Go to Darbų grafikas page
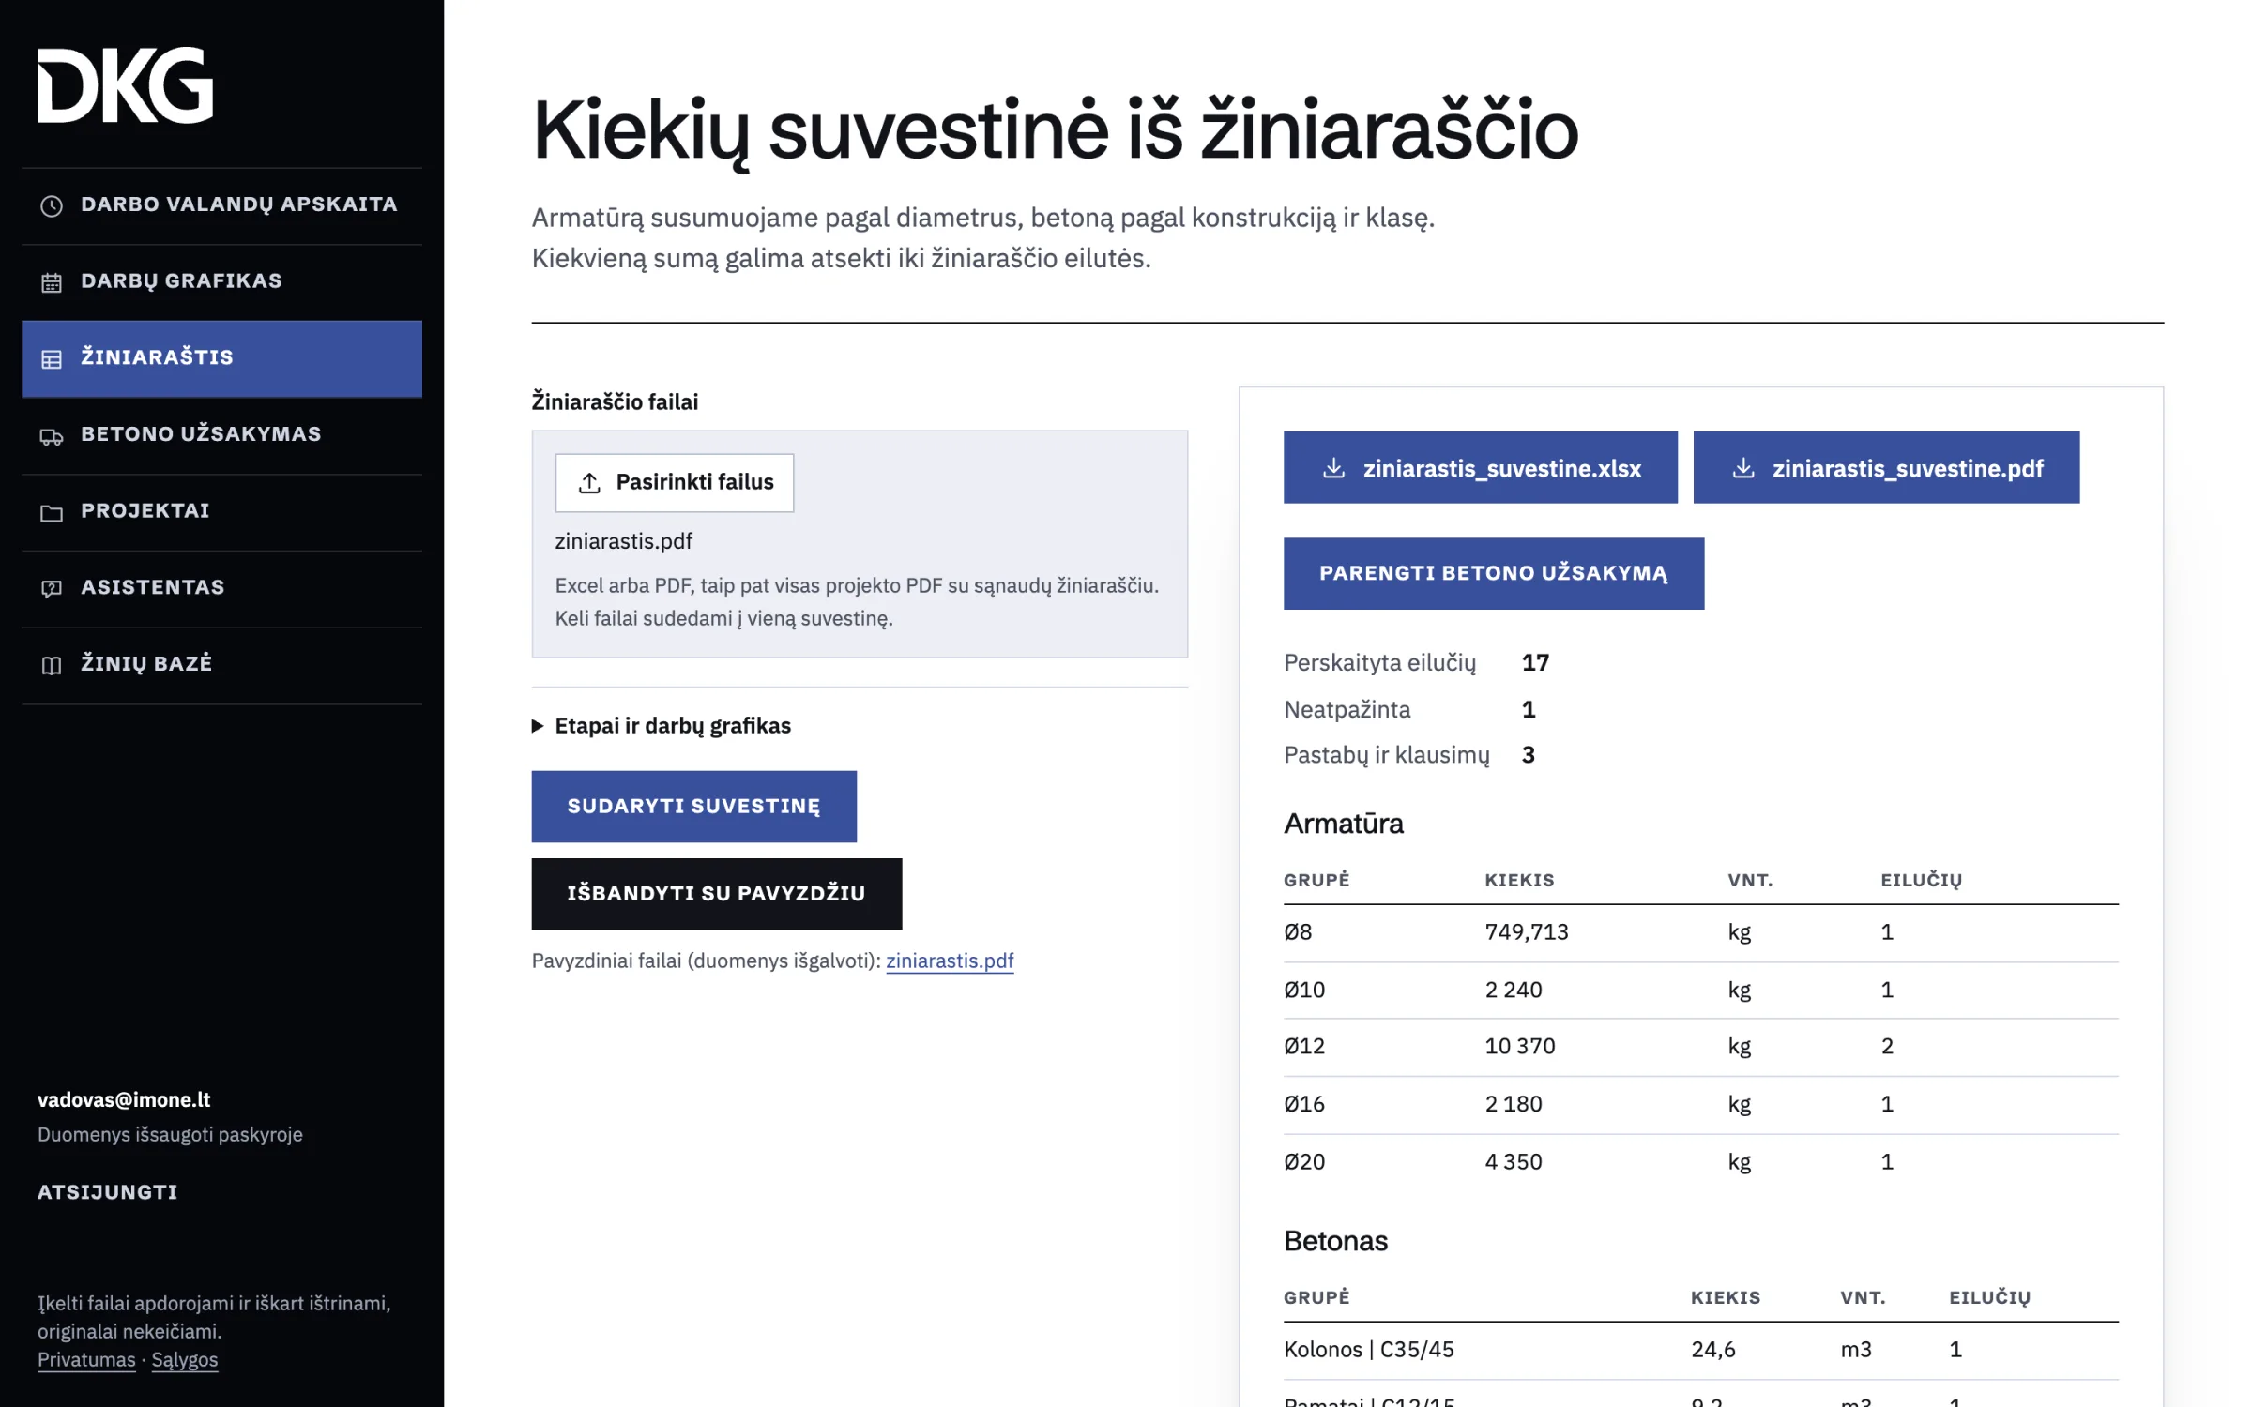2252x1407 pixels. coord(221,281)
